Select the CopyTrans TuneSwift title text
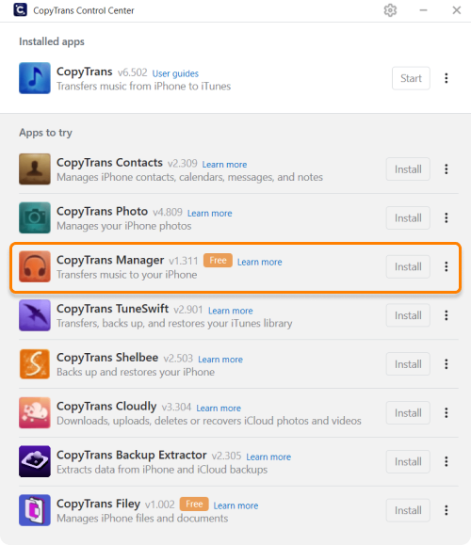This screenshot has height=545, width=471. (x=113, y=309)
